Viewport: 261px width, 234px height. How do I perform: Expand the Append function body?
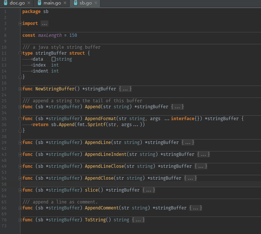tap(20, 107)
